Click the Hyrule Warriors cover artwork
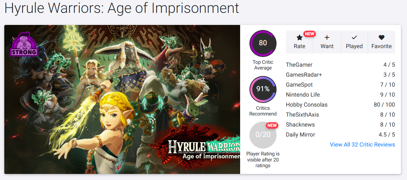This screenshot has width=407, height=180. (122, 99)
